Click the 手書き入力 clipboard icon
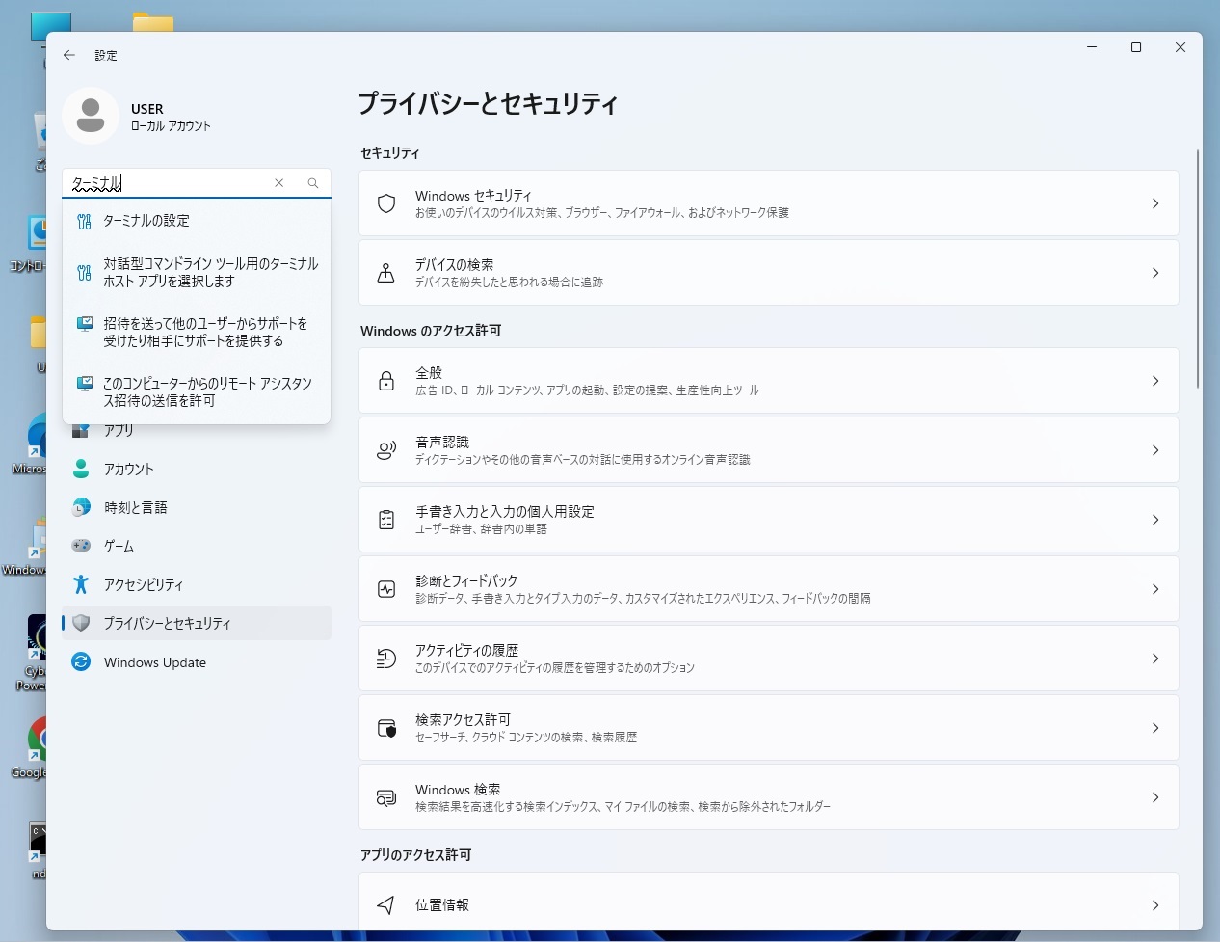The width and height of the screenshot is (1220, 942). [386, 520]
